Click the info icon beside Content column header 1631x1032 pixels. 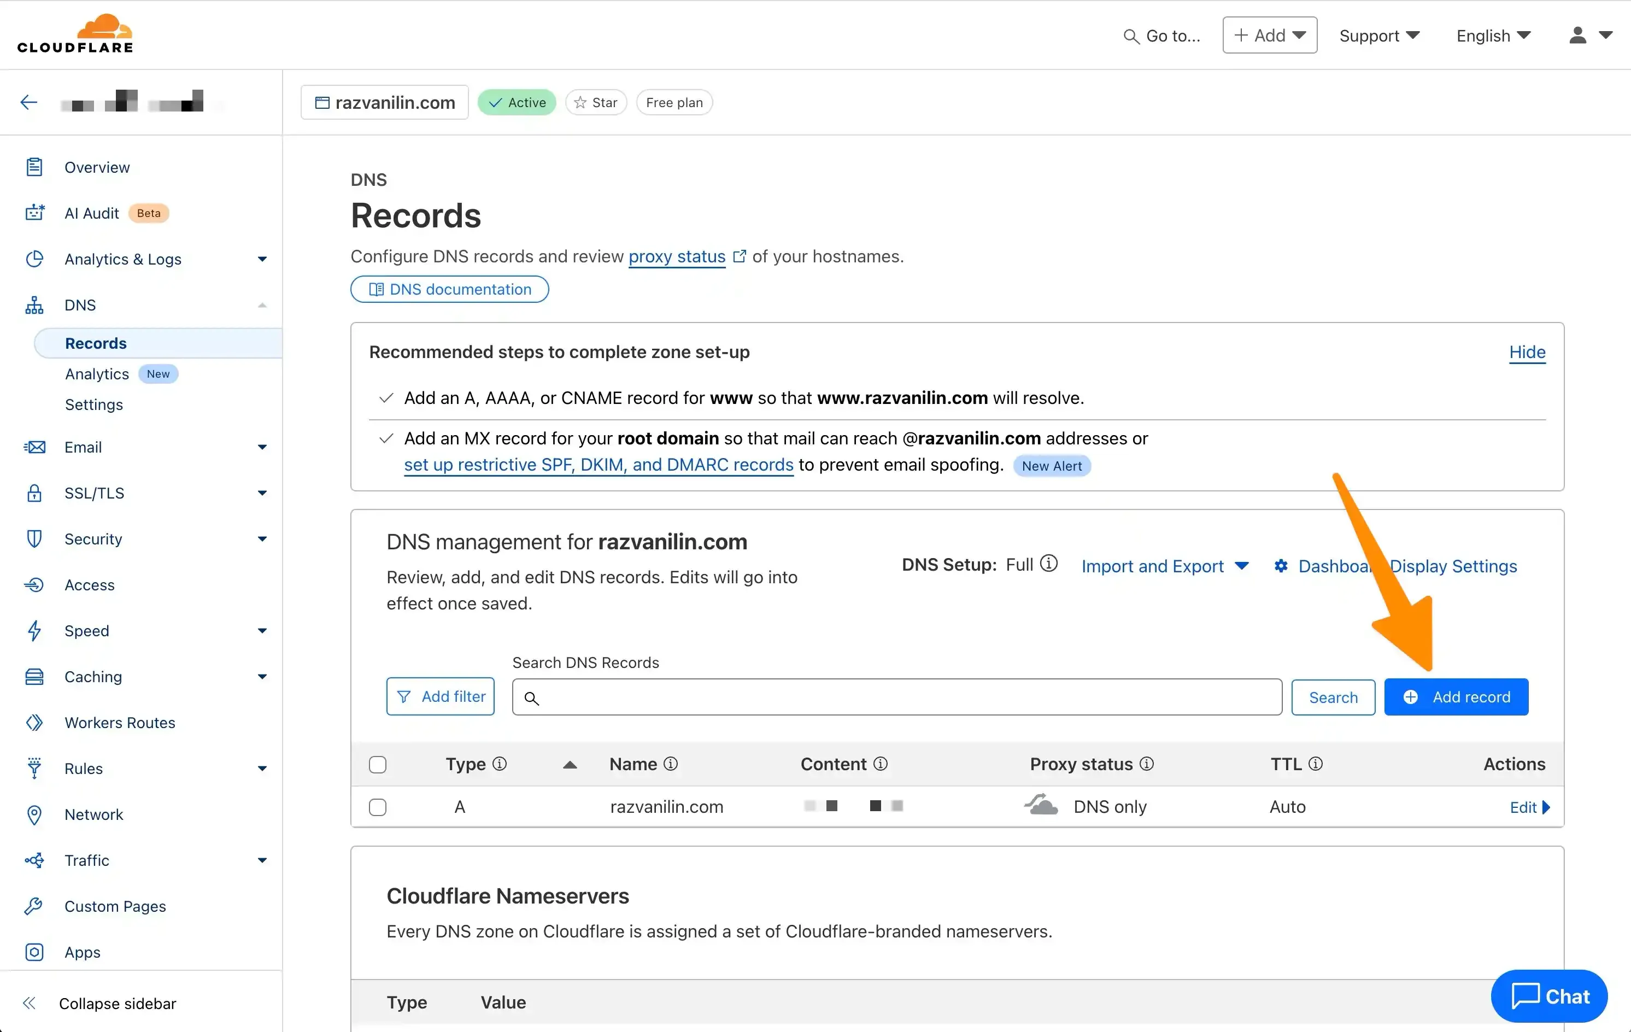tap(881, 764)
